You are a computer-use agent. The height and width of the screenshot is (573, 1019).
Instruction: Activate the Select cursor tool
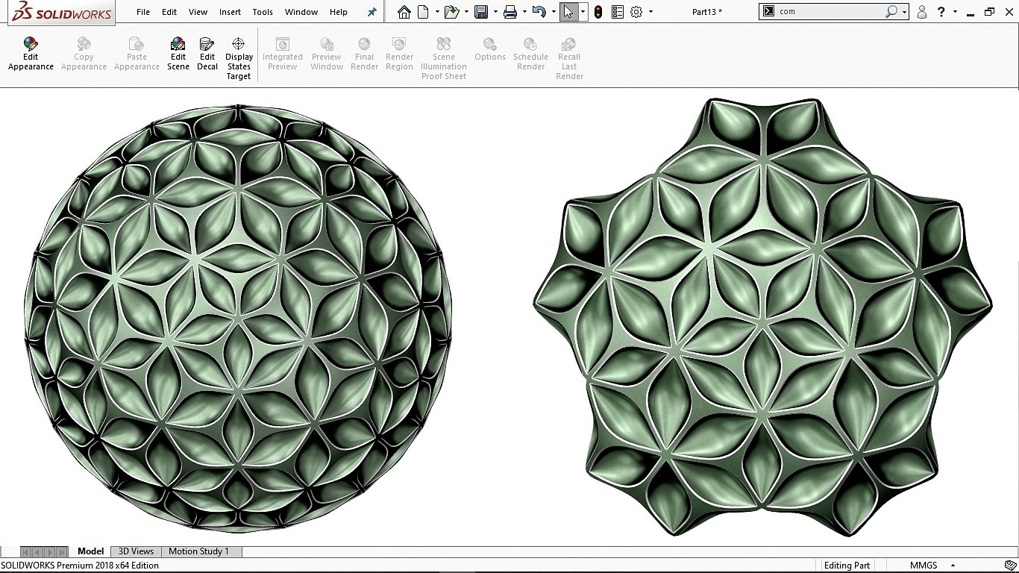[568, 12]
